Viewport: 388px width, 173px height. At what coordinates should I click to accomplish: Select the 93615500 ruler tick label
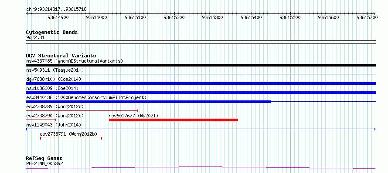pos(290,17)
